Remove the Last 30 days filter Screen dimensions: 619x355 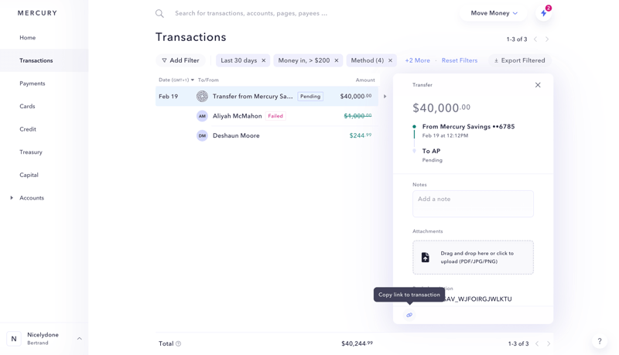click(x=264, y=60)
